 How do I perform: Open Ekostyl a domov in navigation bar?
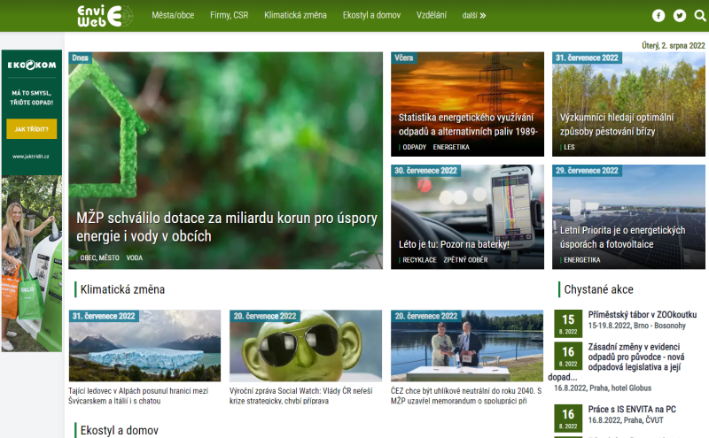[x=371, y=15]
